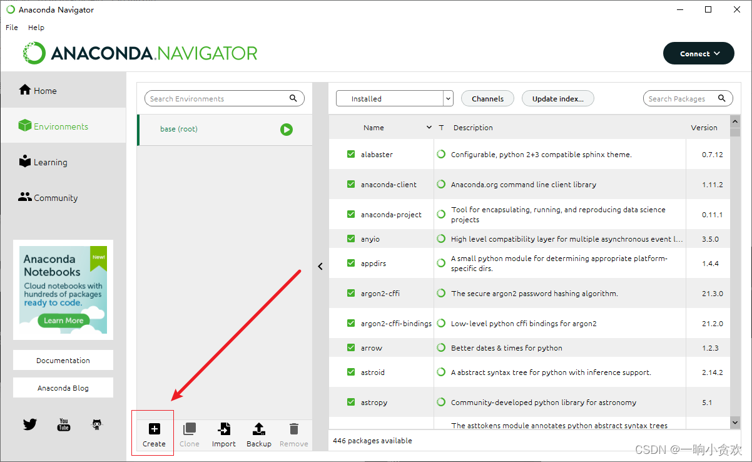Click the Clone environment icon
Image resolution: width=752 pixels, height=462 pixels.
coord(189,429)
